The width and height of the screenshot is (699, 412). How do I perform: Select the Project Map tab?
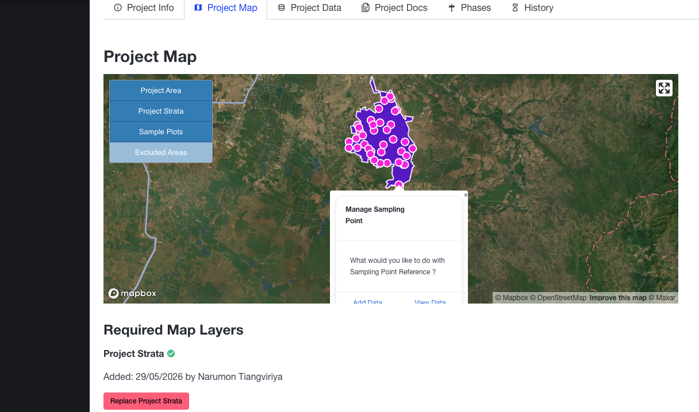[x=225, y=8]
